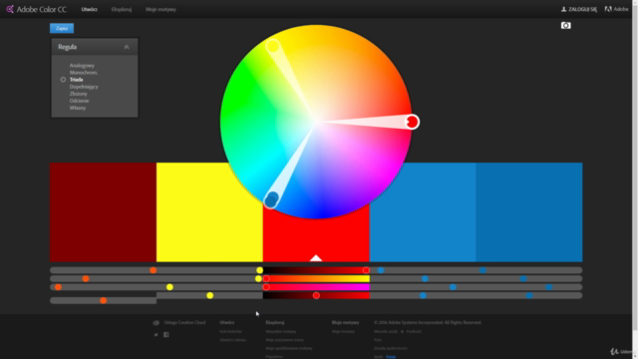Choose the Dopełniający color rule
The width and height of the screenshot is (638, 359).
pyautogui.click(x=84, y=87)
